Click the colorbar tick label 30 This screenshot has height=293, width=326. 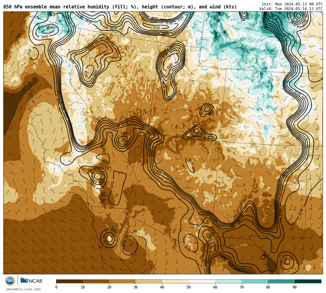(x=136, y=287)
